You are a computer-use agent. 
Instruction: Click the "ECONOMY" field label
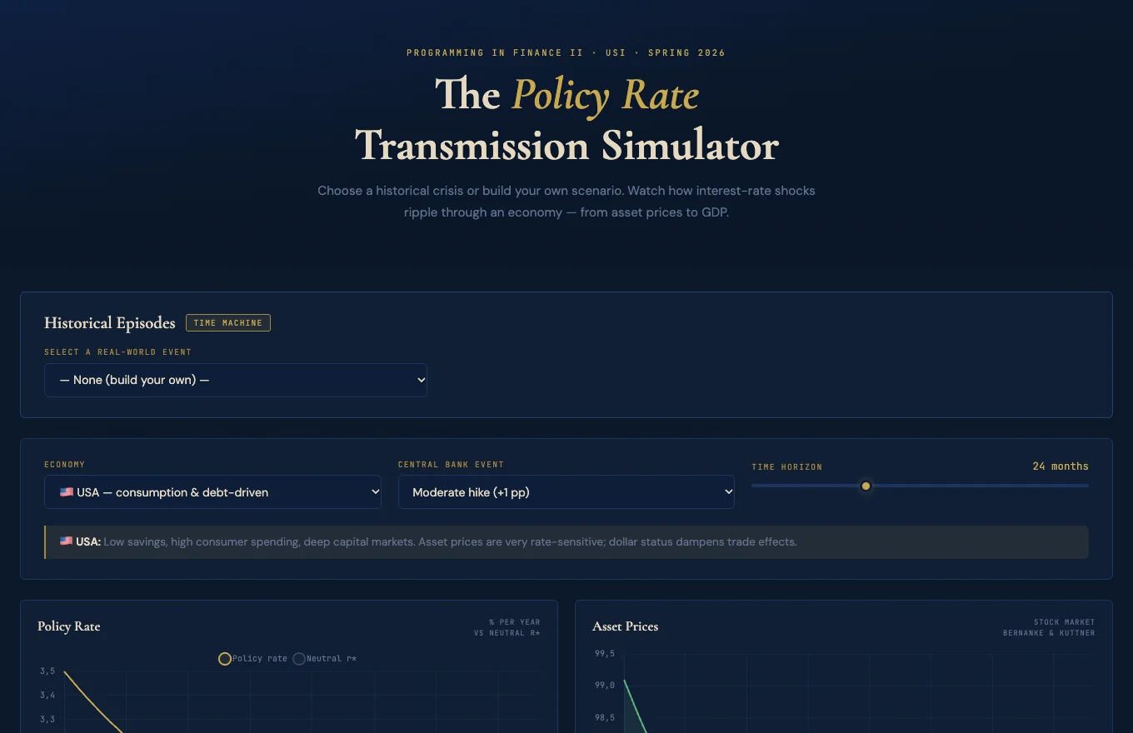pos(65,465)
